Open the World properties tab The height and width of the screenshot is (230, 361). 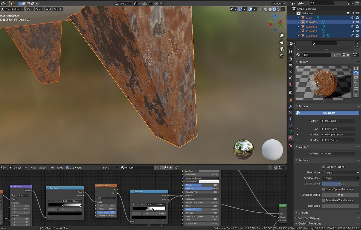click(x=291, y=84)
